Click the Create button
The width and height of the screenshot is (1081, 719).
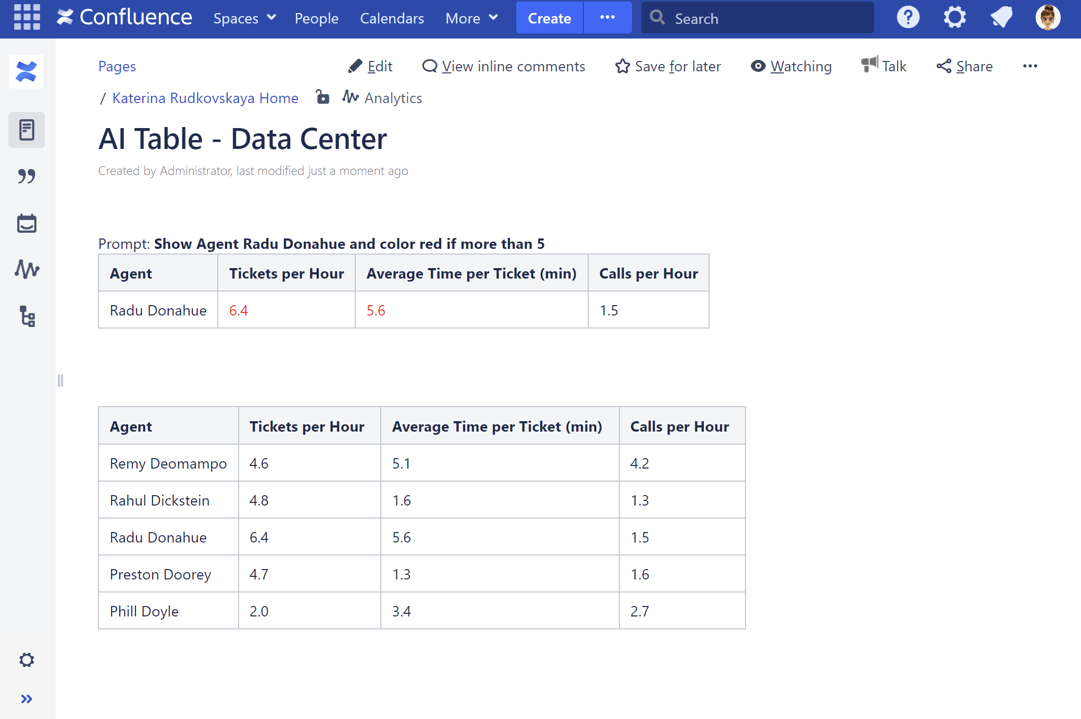(549, 18)
